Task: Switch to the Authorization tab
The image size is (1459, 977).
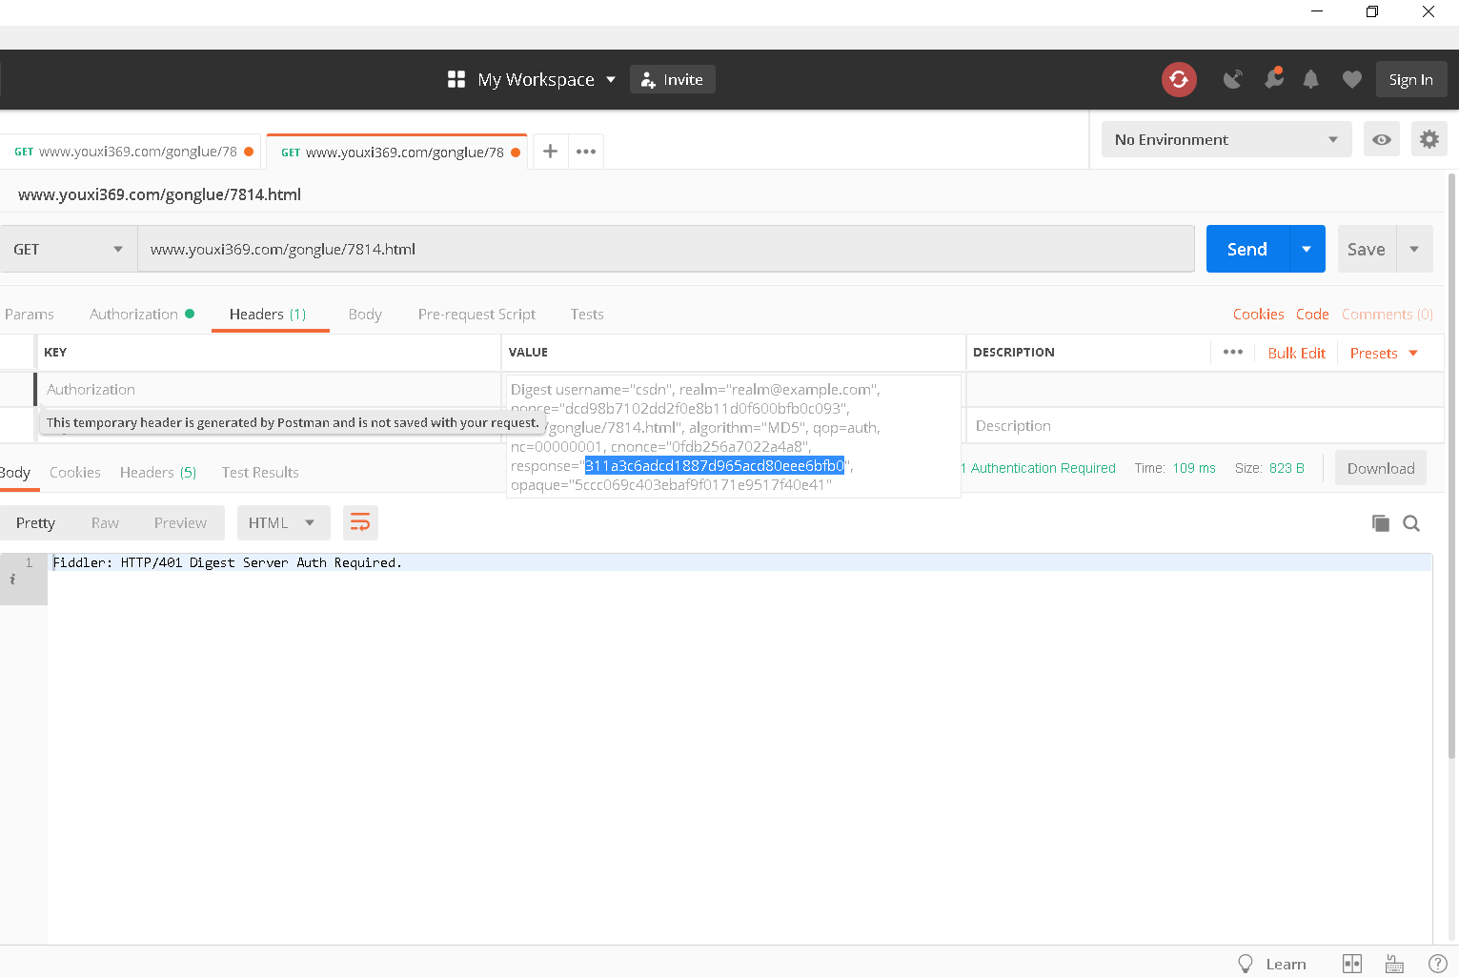Action: (142, 314)
